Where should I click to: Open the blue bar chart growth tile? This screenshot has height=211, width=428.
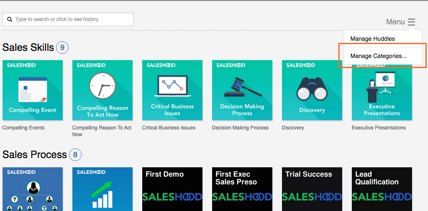tap(102, 189)
